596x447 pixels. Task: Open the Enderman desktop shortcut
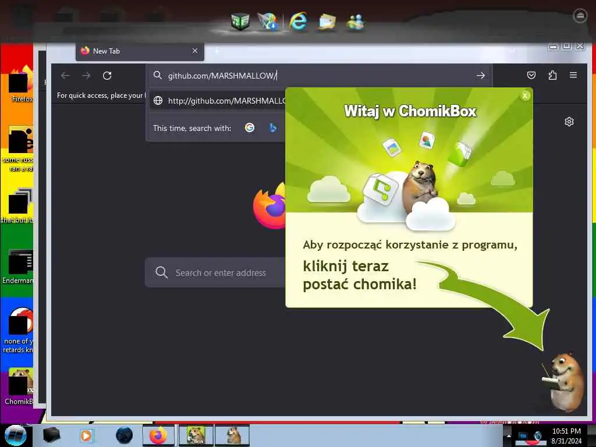18,267
